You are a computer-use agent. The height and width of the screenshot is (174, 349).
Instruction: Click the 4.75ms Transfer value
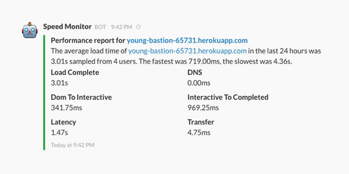pos(199,132)
